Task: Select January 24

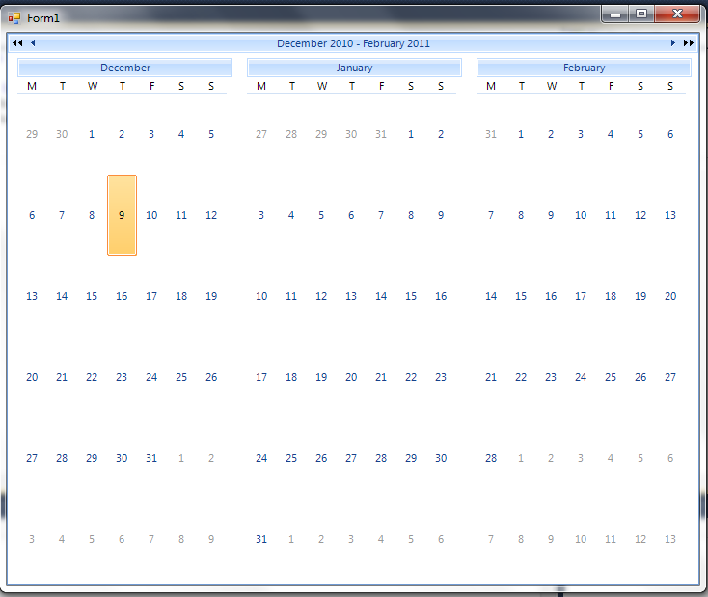Action: point(261,458)
